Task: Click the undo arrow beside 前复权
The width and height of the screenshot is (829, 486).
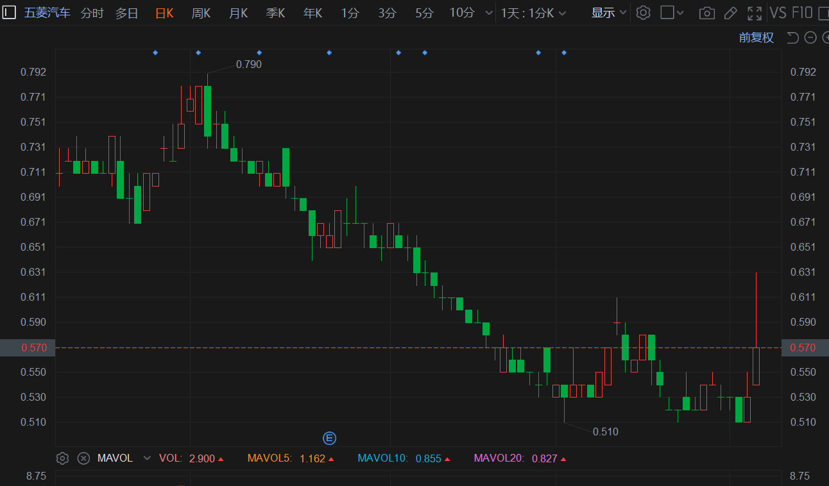Action: click(792, 38)
